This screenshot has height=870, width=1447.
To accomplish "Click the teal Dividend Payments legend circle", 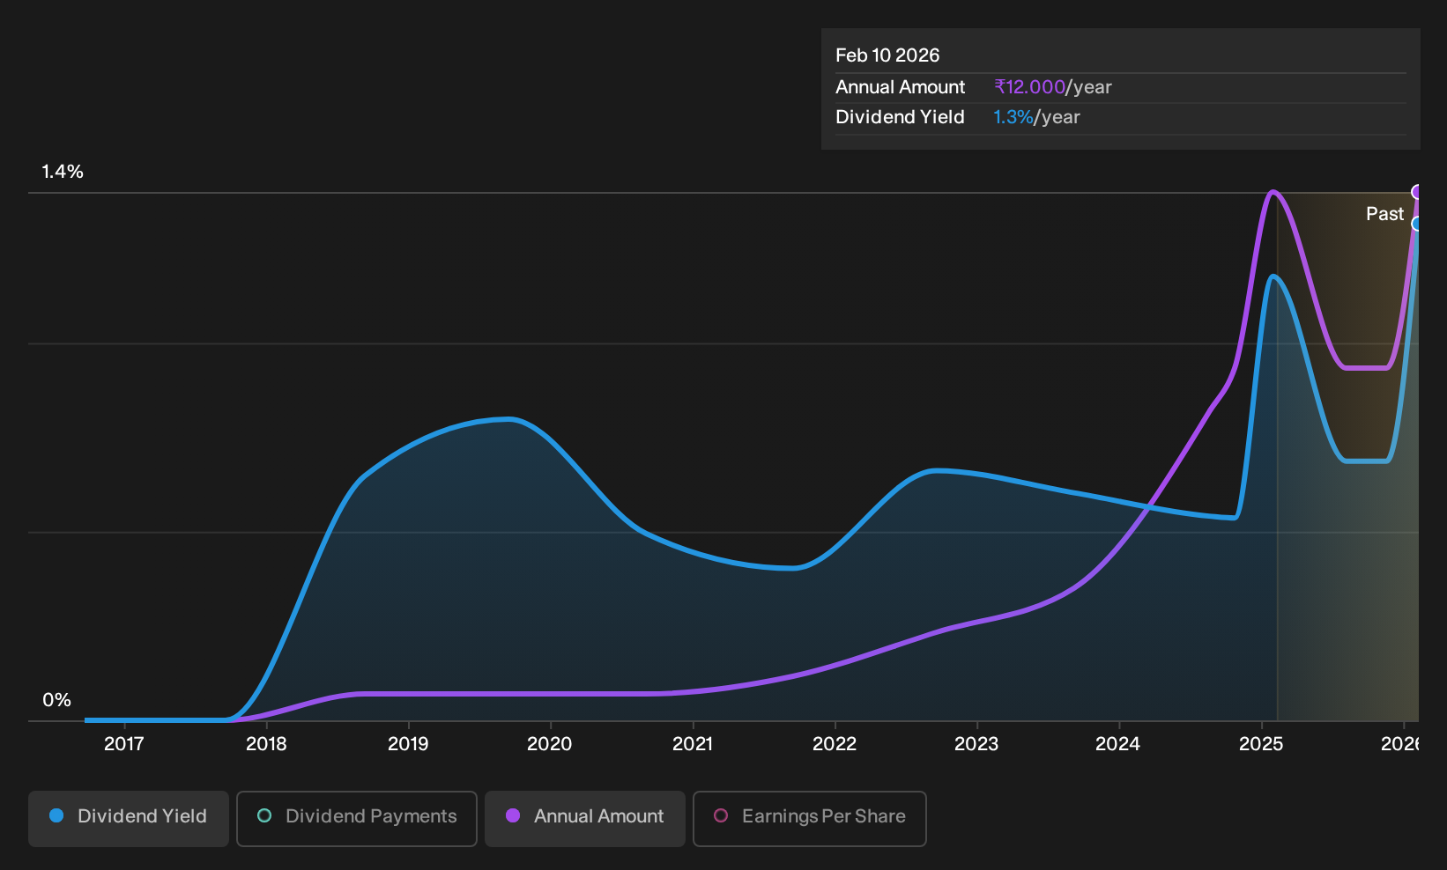I will click(x=264, y=816).
